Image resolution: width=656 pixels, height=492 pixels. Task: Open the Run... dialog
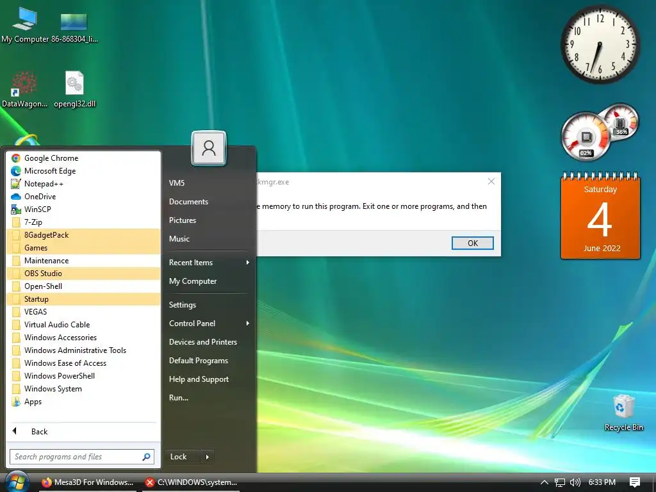(x=208, y=398)
